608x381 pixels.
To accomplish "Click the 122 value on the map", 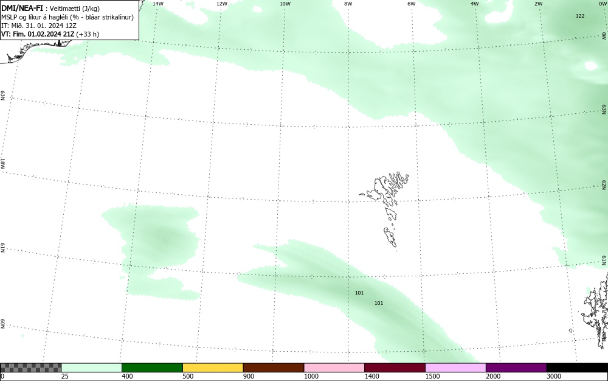I will click(580, 16).
